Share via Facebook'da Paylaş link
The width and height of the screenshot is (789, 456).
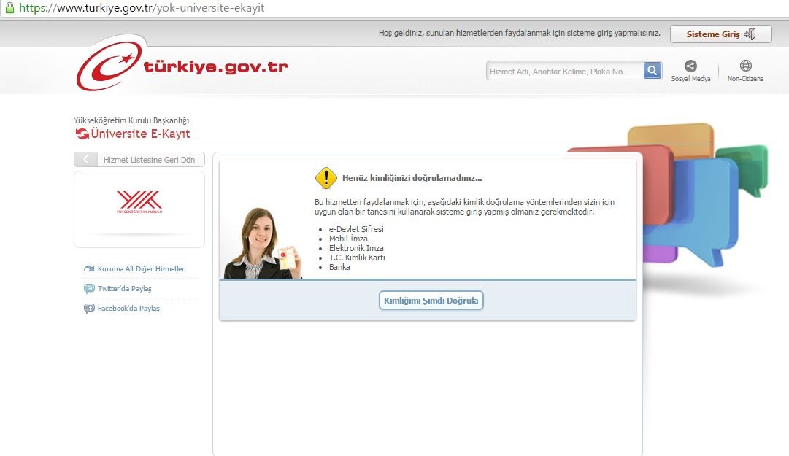coord(128,308)
